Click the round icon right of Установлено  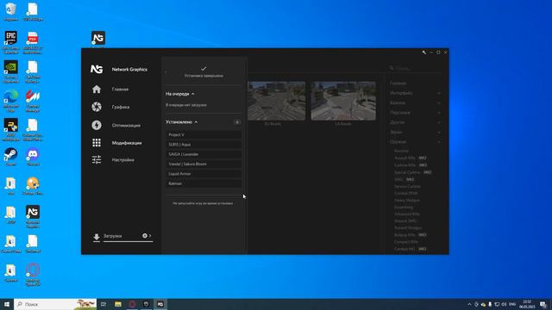tap(237, 122)
